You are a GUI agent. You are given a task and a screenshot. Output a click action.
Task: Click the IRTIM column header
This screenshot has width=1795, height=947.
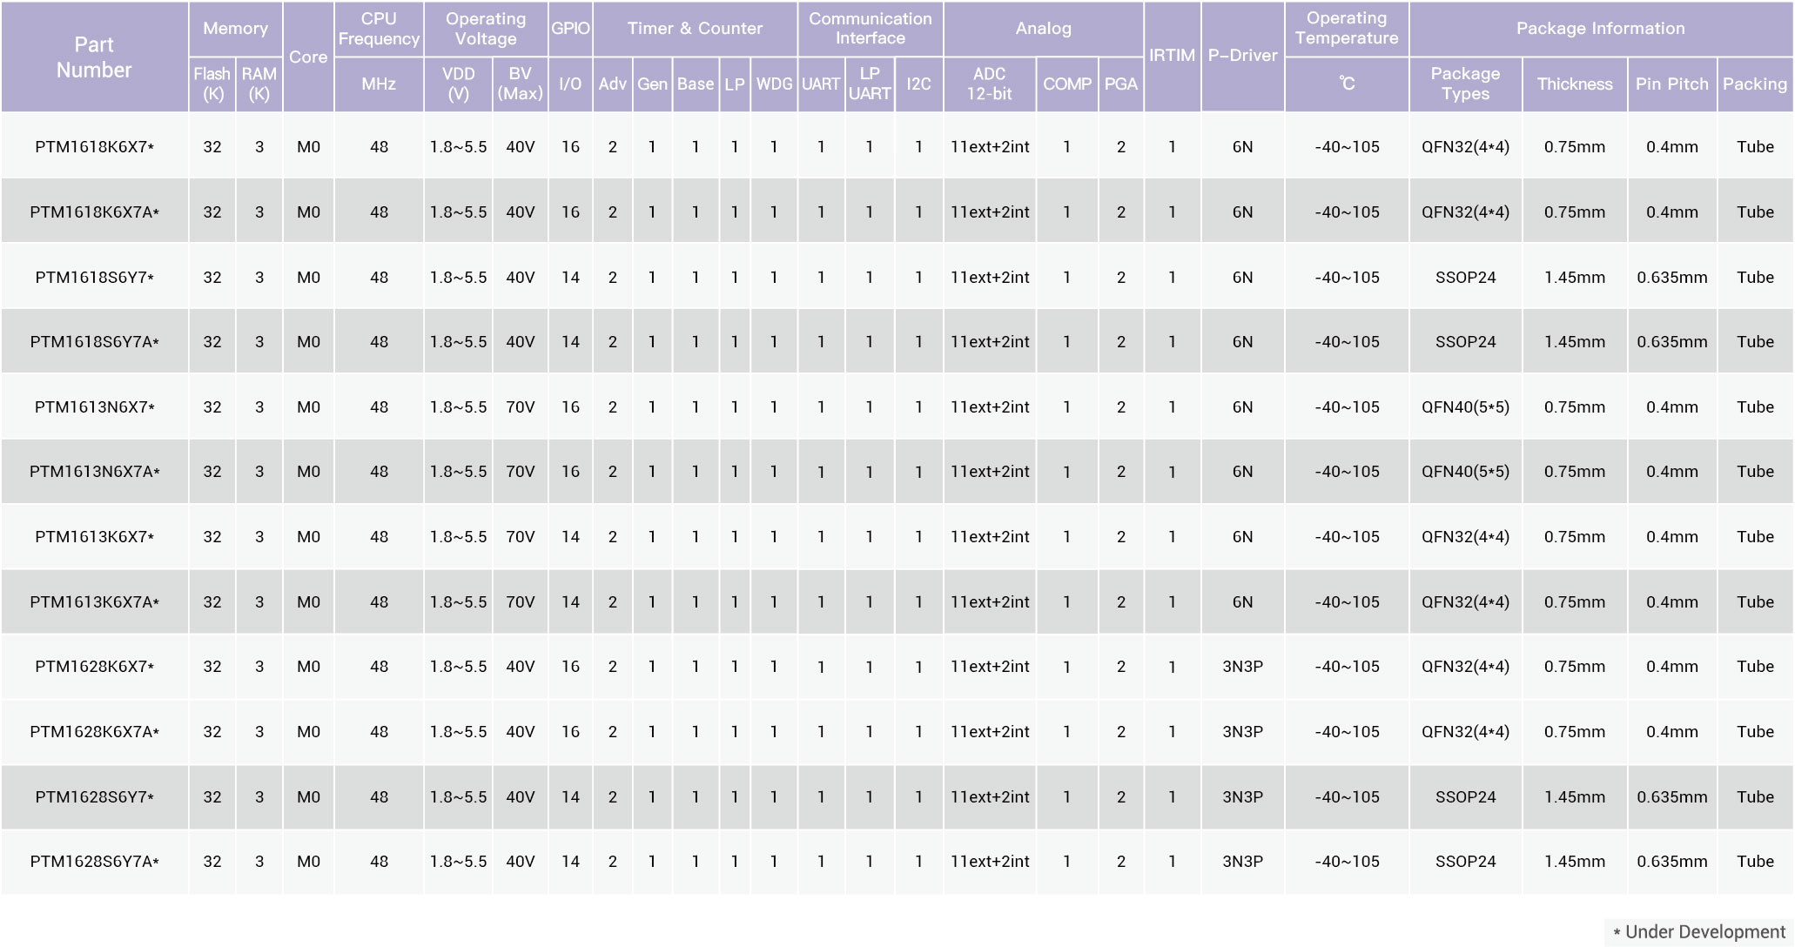(1172, 56)
